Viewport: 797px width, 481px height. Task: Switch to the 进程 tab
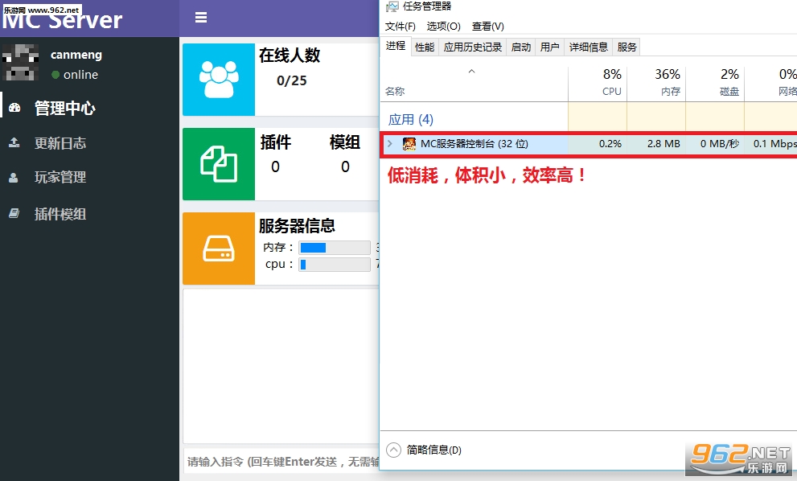(x=396, y=46)
